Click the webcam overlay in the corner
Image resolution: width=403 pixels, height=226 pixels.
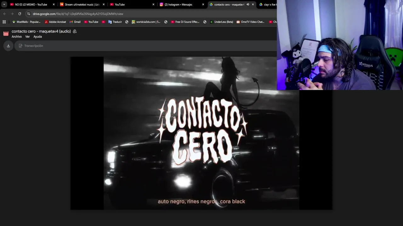pos(340,45)
